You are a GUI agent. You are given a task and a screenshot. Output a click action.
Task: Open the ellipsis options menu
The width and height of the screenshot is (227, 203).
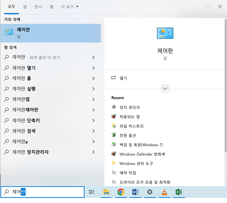tap(207, 6)
